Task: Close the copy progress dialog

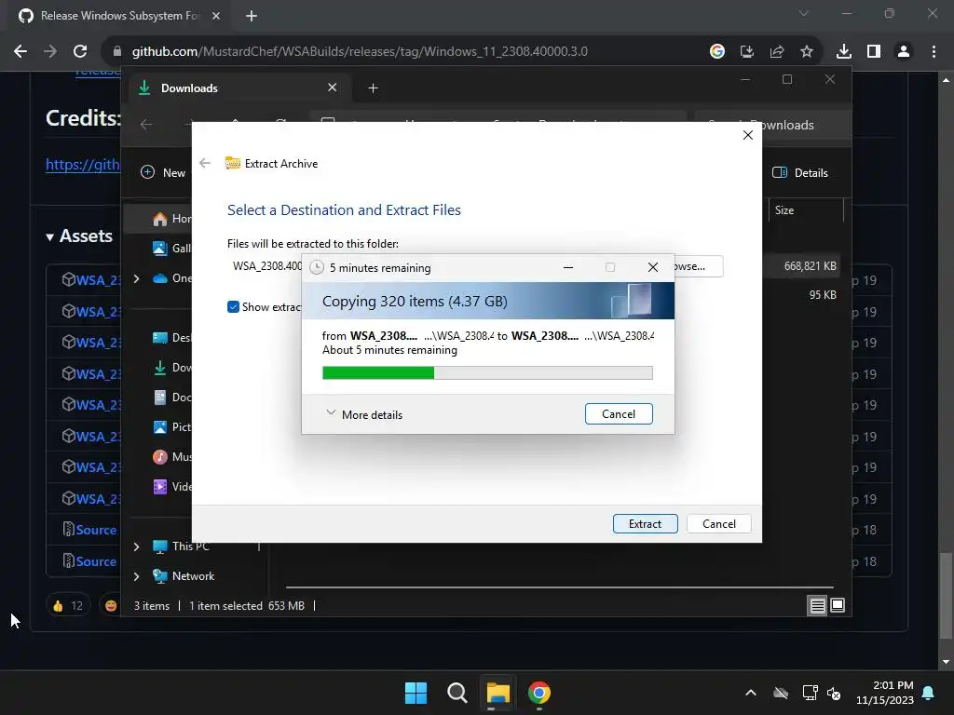Action: [x=653, y=267]
